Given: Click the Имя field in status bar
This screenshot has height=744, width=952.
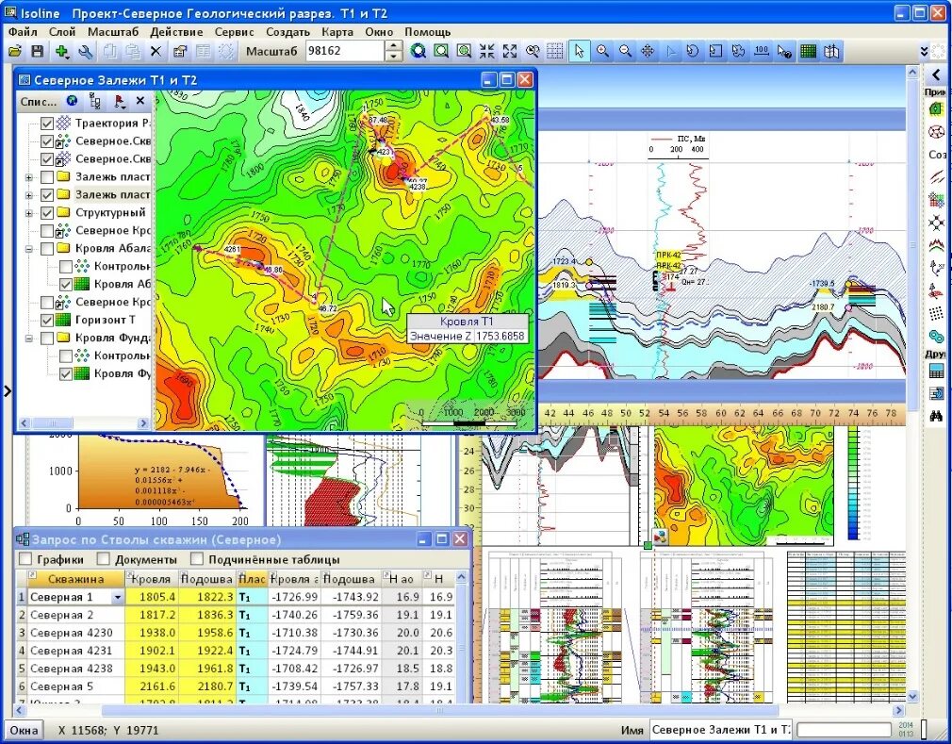Looking at the screenshot, I should (720, 730).
